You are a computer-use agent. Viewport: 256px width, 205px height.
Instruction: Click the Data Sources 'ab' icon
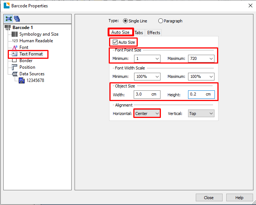pos(15,74)
